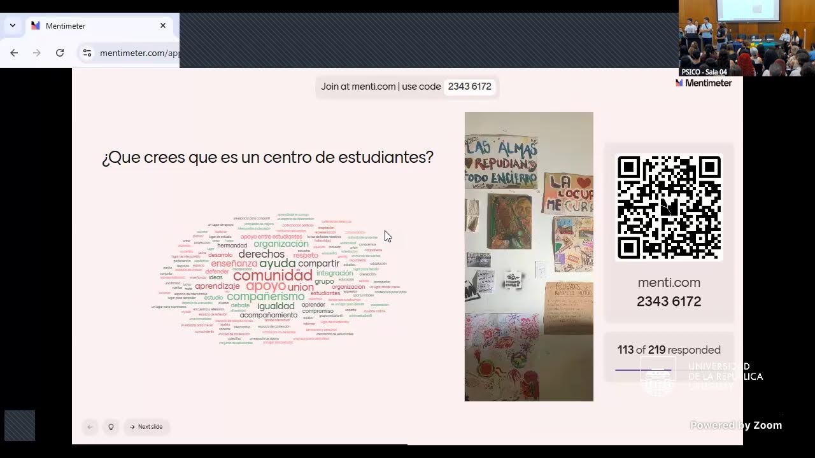This screenshot has width=815, height=458.
Task: Click the striped dark square at bottom left
Action: tap(20, 426)
